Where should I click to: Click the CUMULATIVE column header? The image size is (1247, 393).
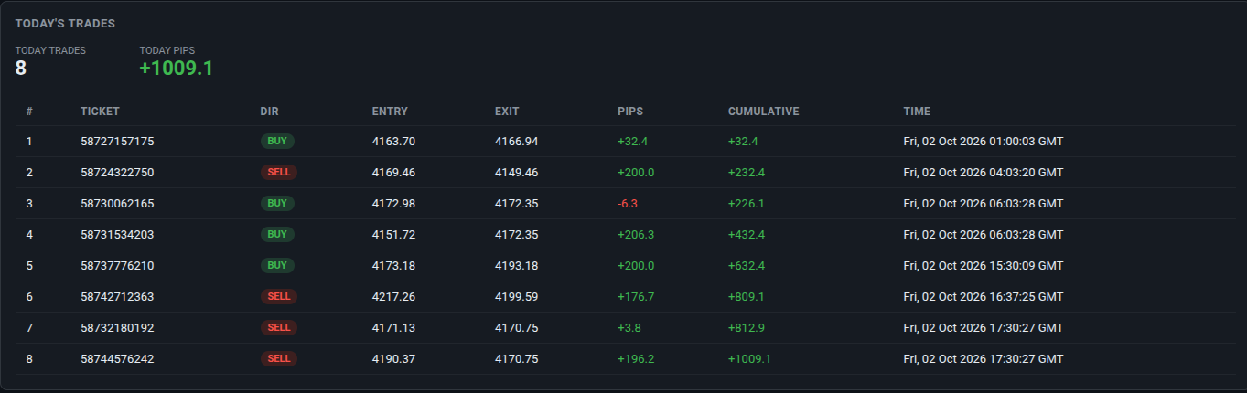764,112
